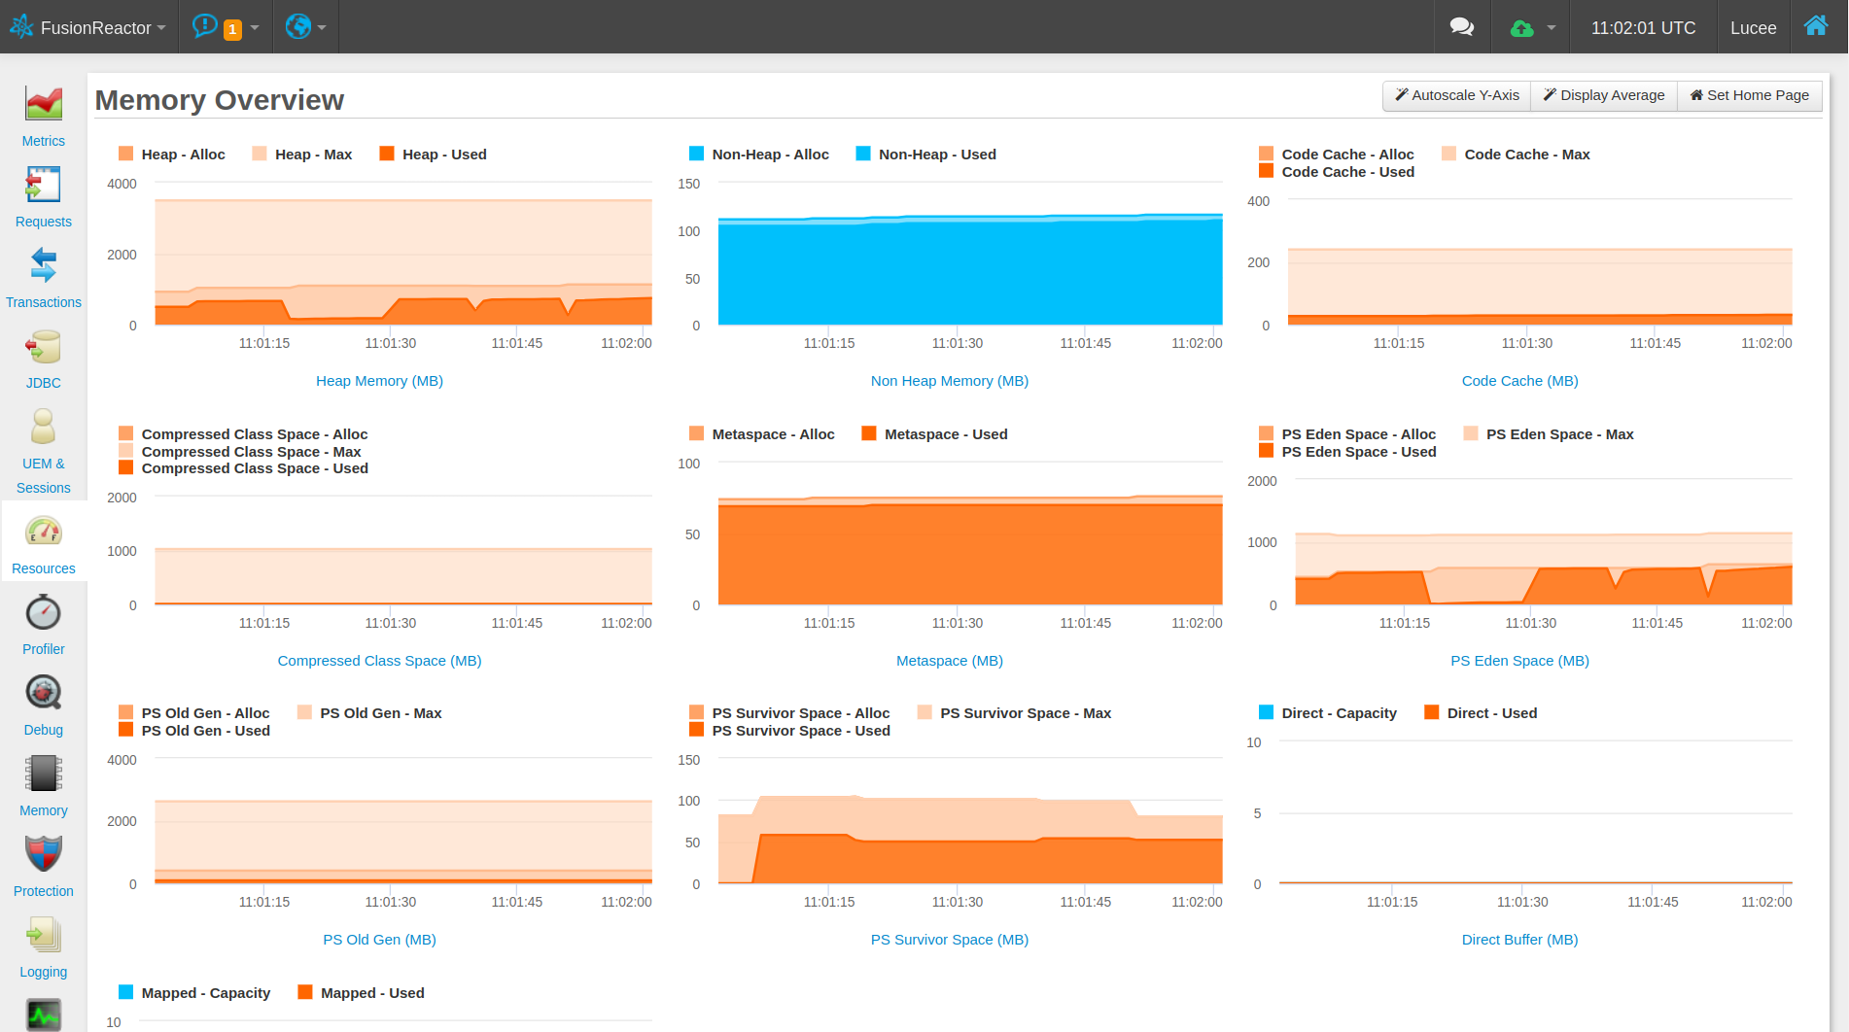Click the green cloud upload icon

pyautogui.click(x=1521, y=28)
